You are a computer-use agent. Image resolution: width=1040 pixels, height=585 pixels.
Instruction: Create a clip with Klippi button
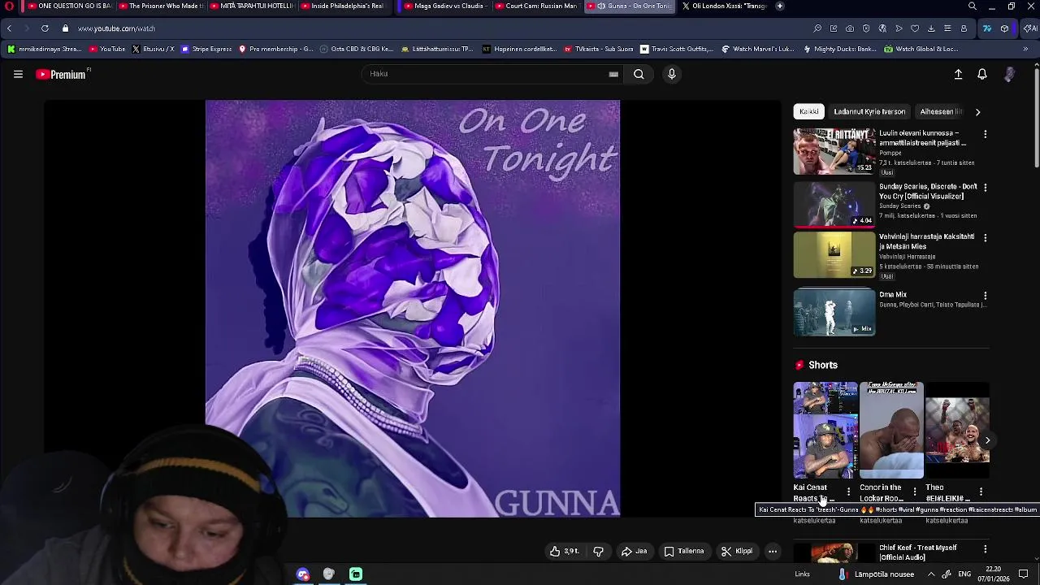736,551
